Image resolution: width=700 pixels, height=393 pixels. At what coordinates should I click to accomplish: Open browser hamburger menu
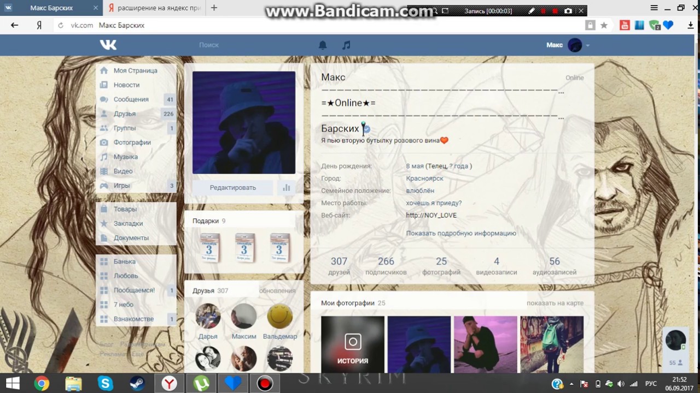pyautogui.click(x=654, y=8)
